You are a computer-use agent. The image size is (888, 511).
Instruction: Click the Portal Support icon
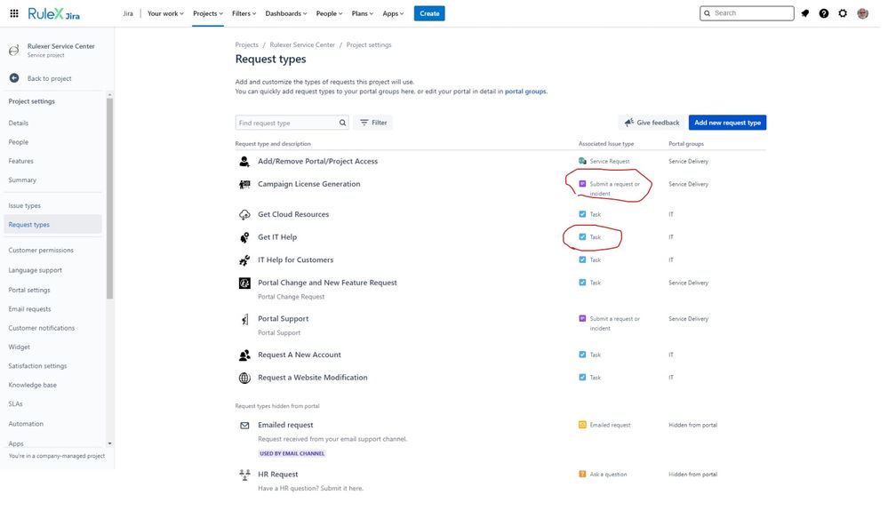pos(244,319)
